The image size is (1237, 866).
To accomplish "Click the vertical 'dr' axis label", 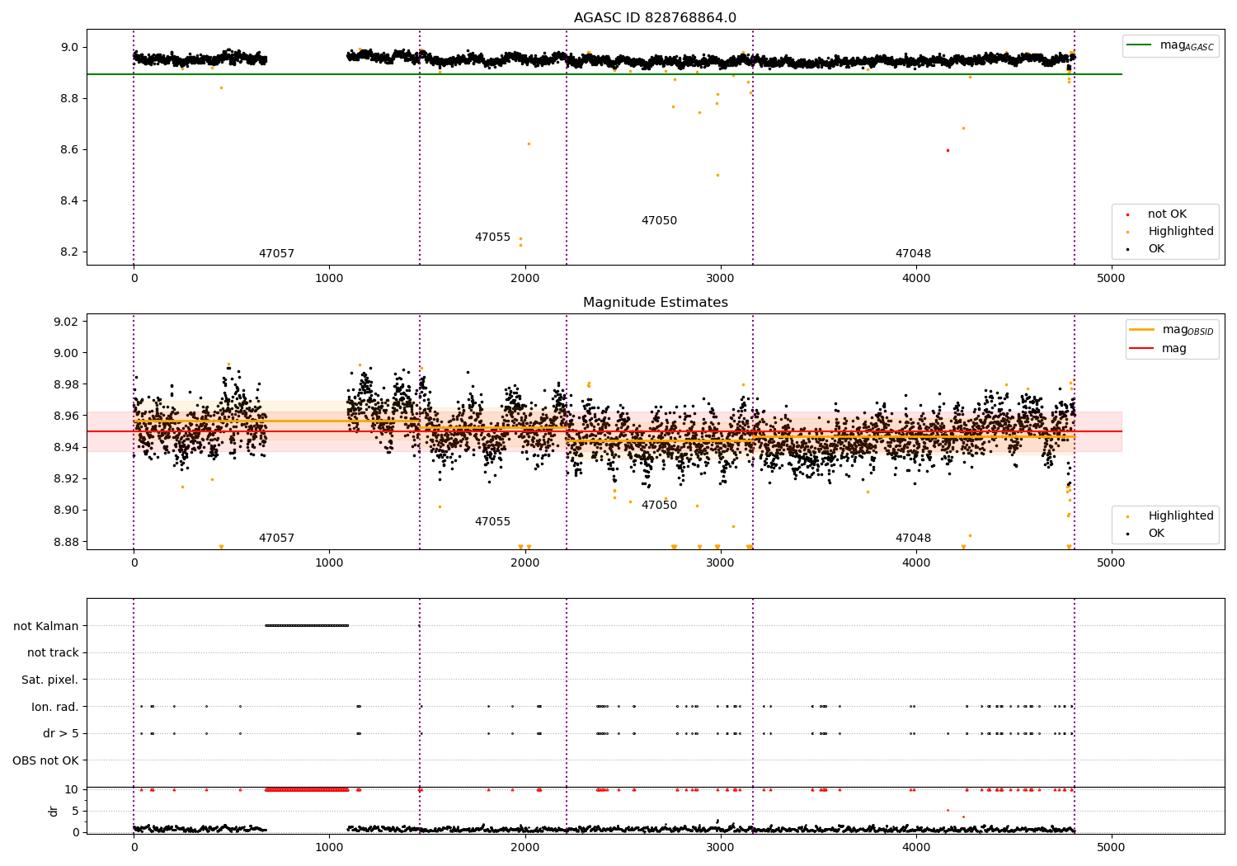I will (54, 811).
